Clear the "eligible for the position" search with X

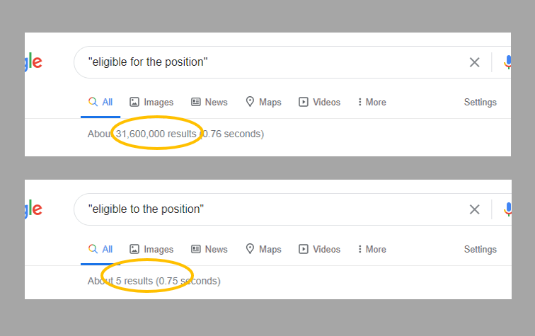(x=474, y=62)
